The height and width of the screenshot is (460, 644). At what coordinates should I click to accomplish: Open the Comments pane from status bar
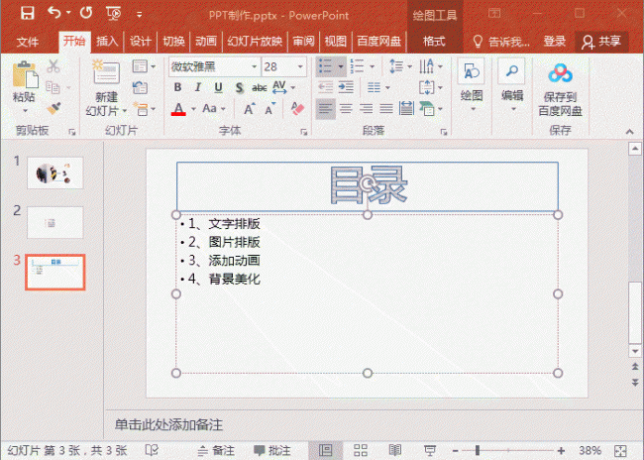[x=272, y=450]
